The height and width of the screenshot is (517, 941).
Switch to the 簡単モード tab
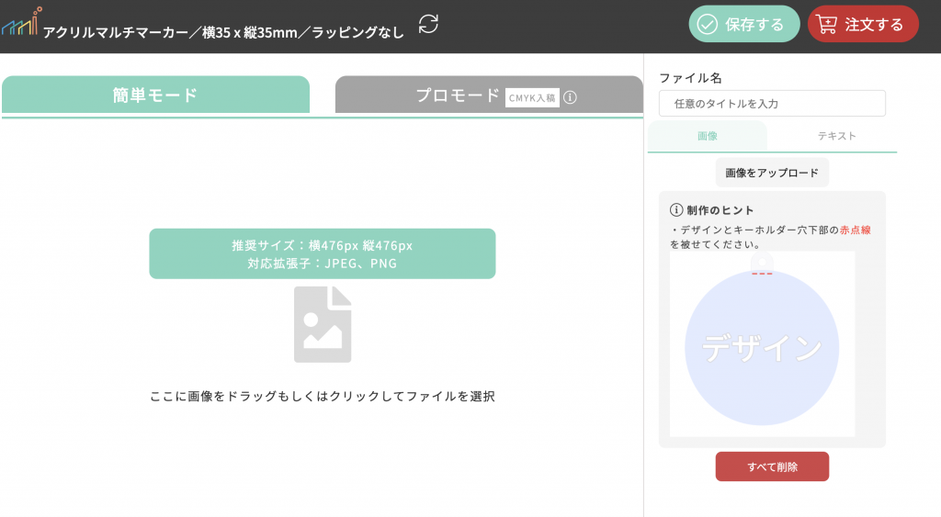click(x=155, y=95)
